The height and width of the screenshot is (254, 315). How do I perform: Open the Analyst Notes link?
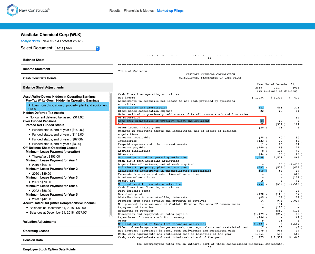pos(30,41)
